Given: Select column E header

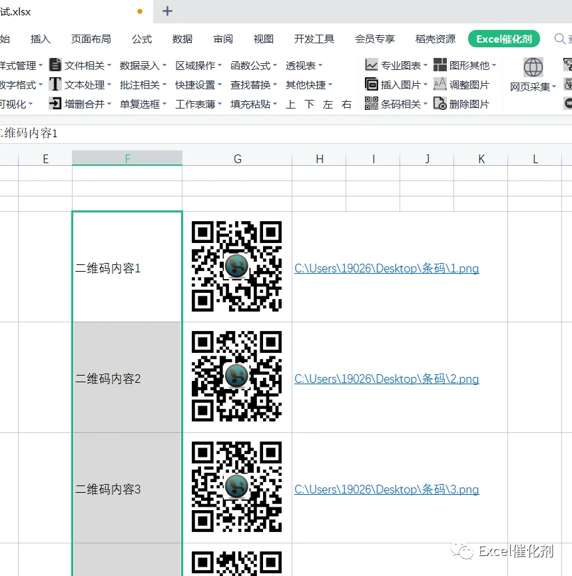Looking at the screenshot, I should point(45,158).
